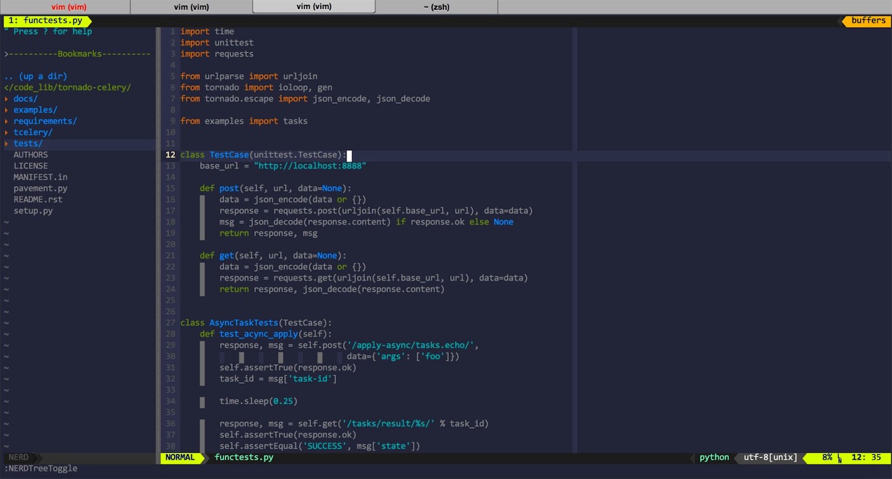Click the line-number icon beside the 8% indicator
Screen dimensions: 892x479
(838, 457)
